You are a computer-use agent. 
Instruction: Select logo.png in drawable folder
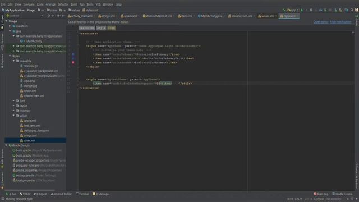29,81
